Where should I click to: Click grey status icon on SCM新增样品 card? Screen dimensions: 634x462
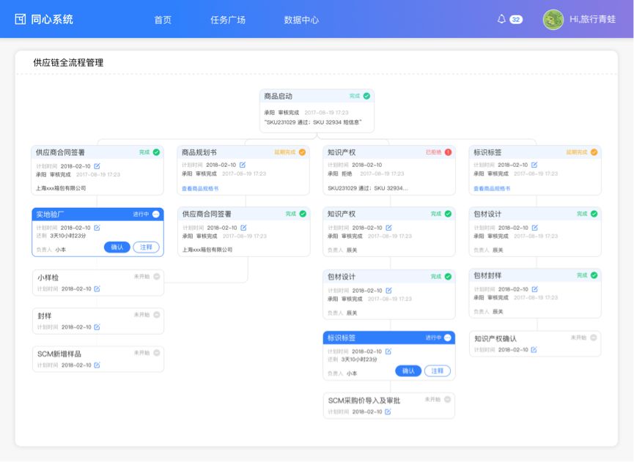coord(157,353)
